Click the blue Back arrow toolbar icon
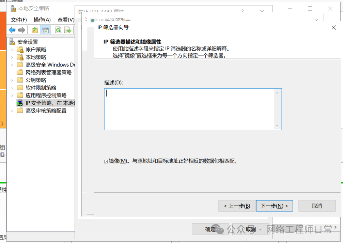 point(12,30)
